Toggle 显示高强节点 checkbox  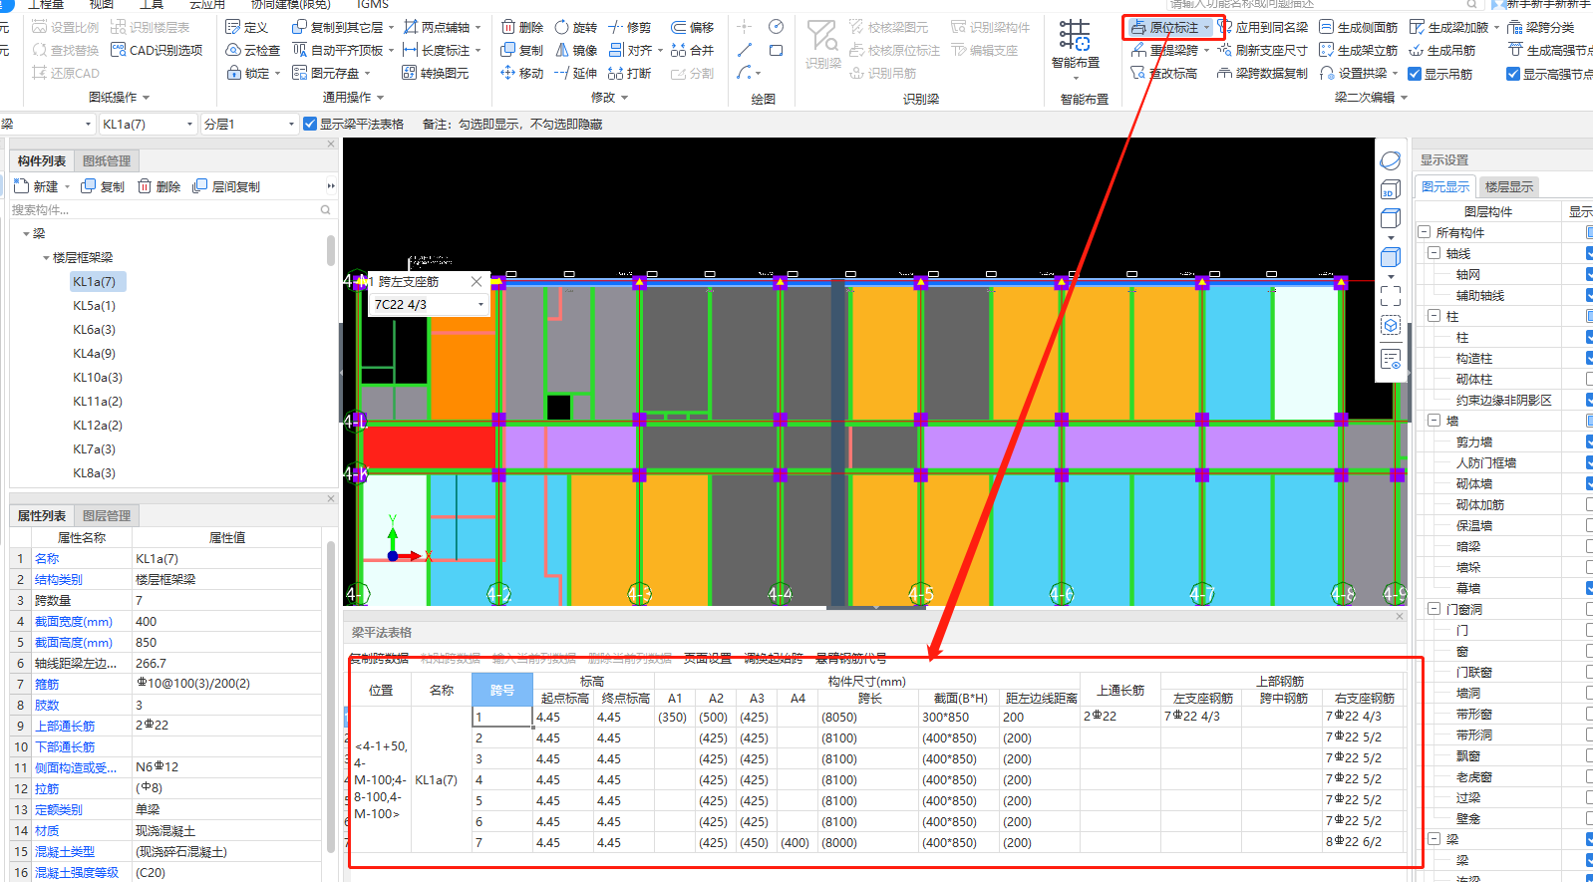tap(1513, 74)
